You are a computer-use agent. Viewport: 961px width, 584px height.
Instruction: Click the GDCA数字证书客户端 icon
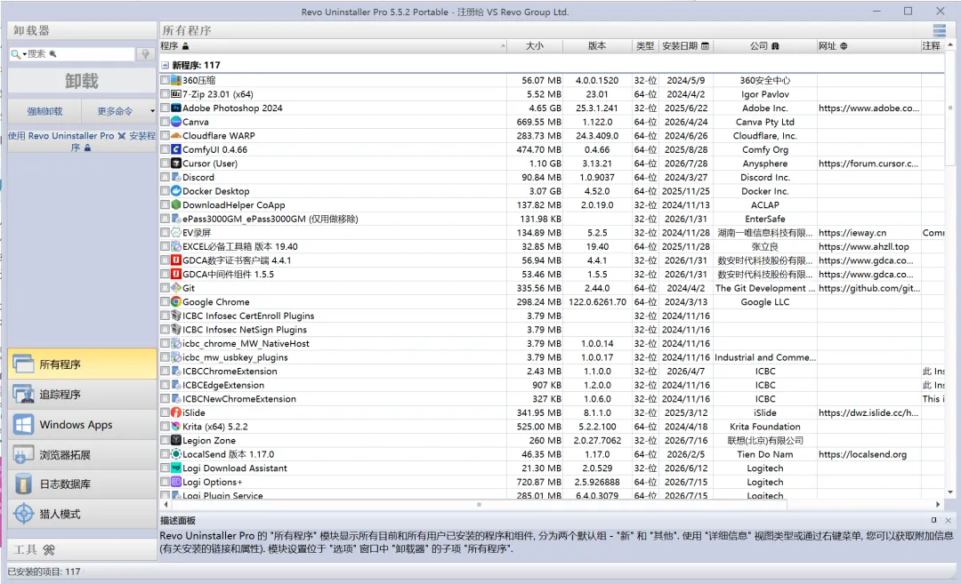[176, 260]
